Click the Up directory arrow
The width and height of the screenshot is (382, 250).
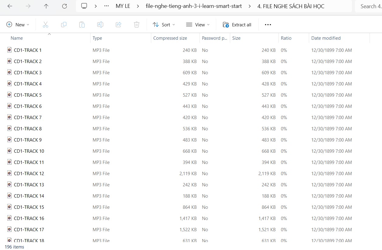(46, 6)
